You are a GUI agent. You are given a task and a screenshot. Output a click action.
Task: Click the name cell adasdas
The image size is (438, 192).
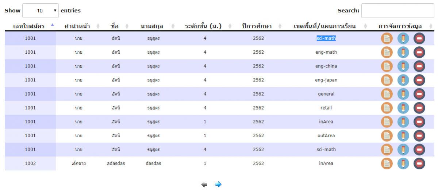click(116, 164)
